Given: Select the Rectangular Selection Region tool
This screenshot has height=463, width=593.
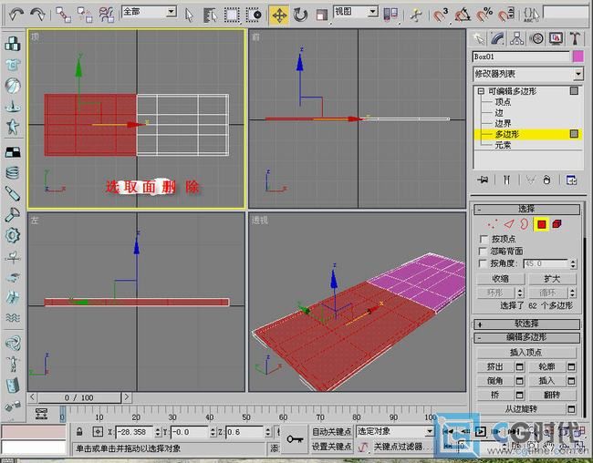Looking at the screenshot, I should 232,15.
